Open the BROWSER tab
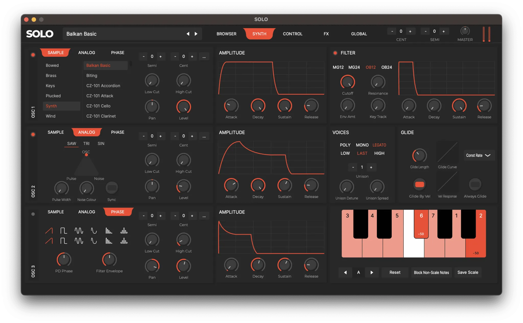 coord(226,34)
